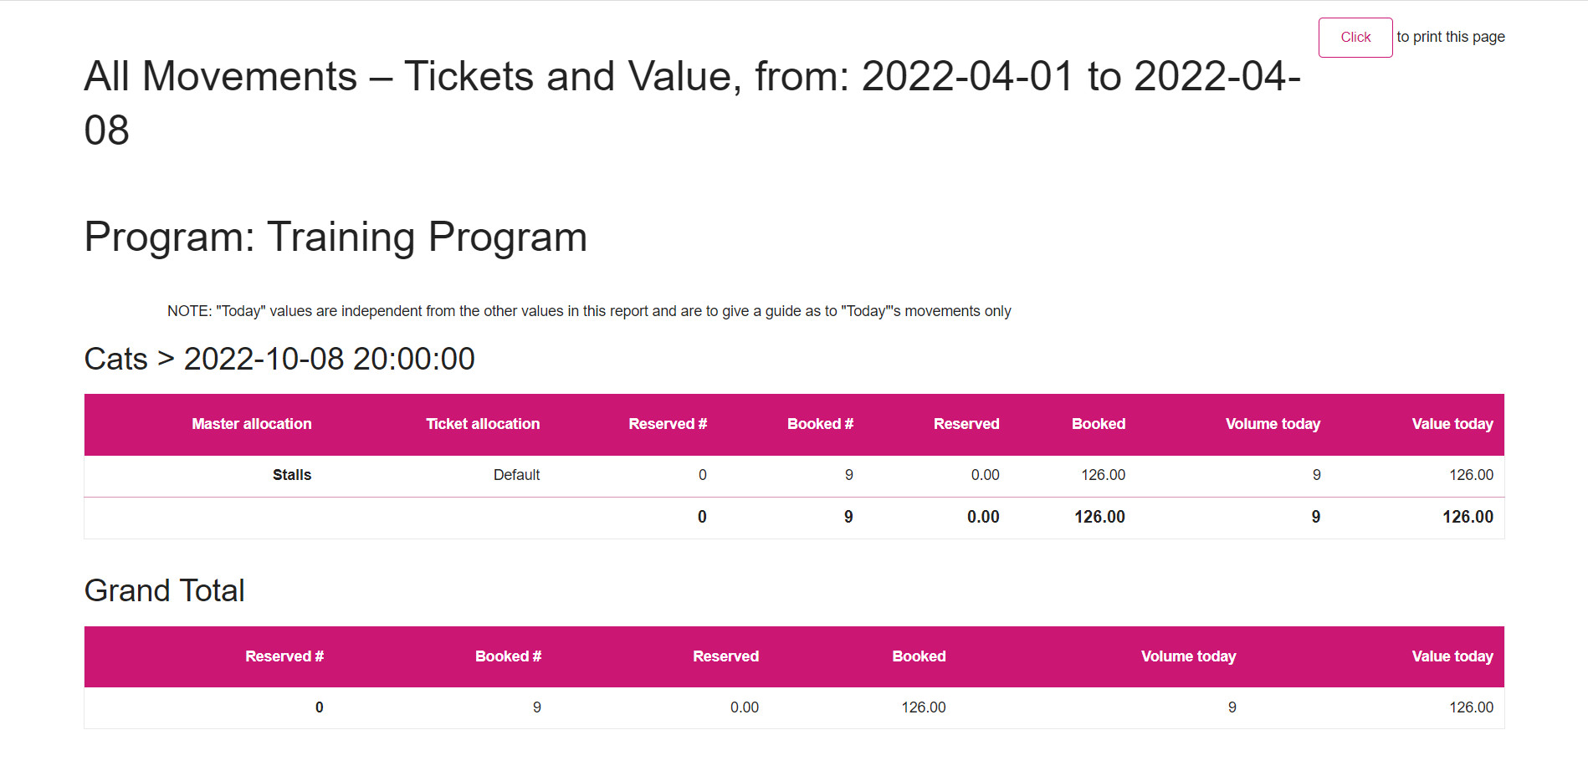Click the "Master allocation" column header
Image resolution: width=1588 pixels, height=776 pixels.
click(251, 424)
